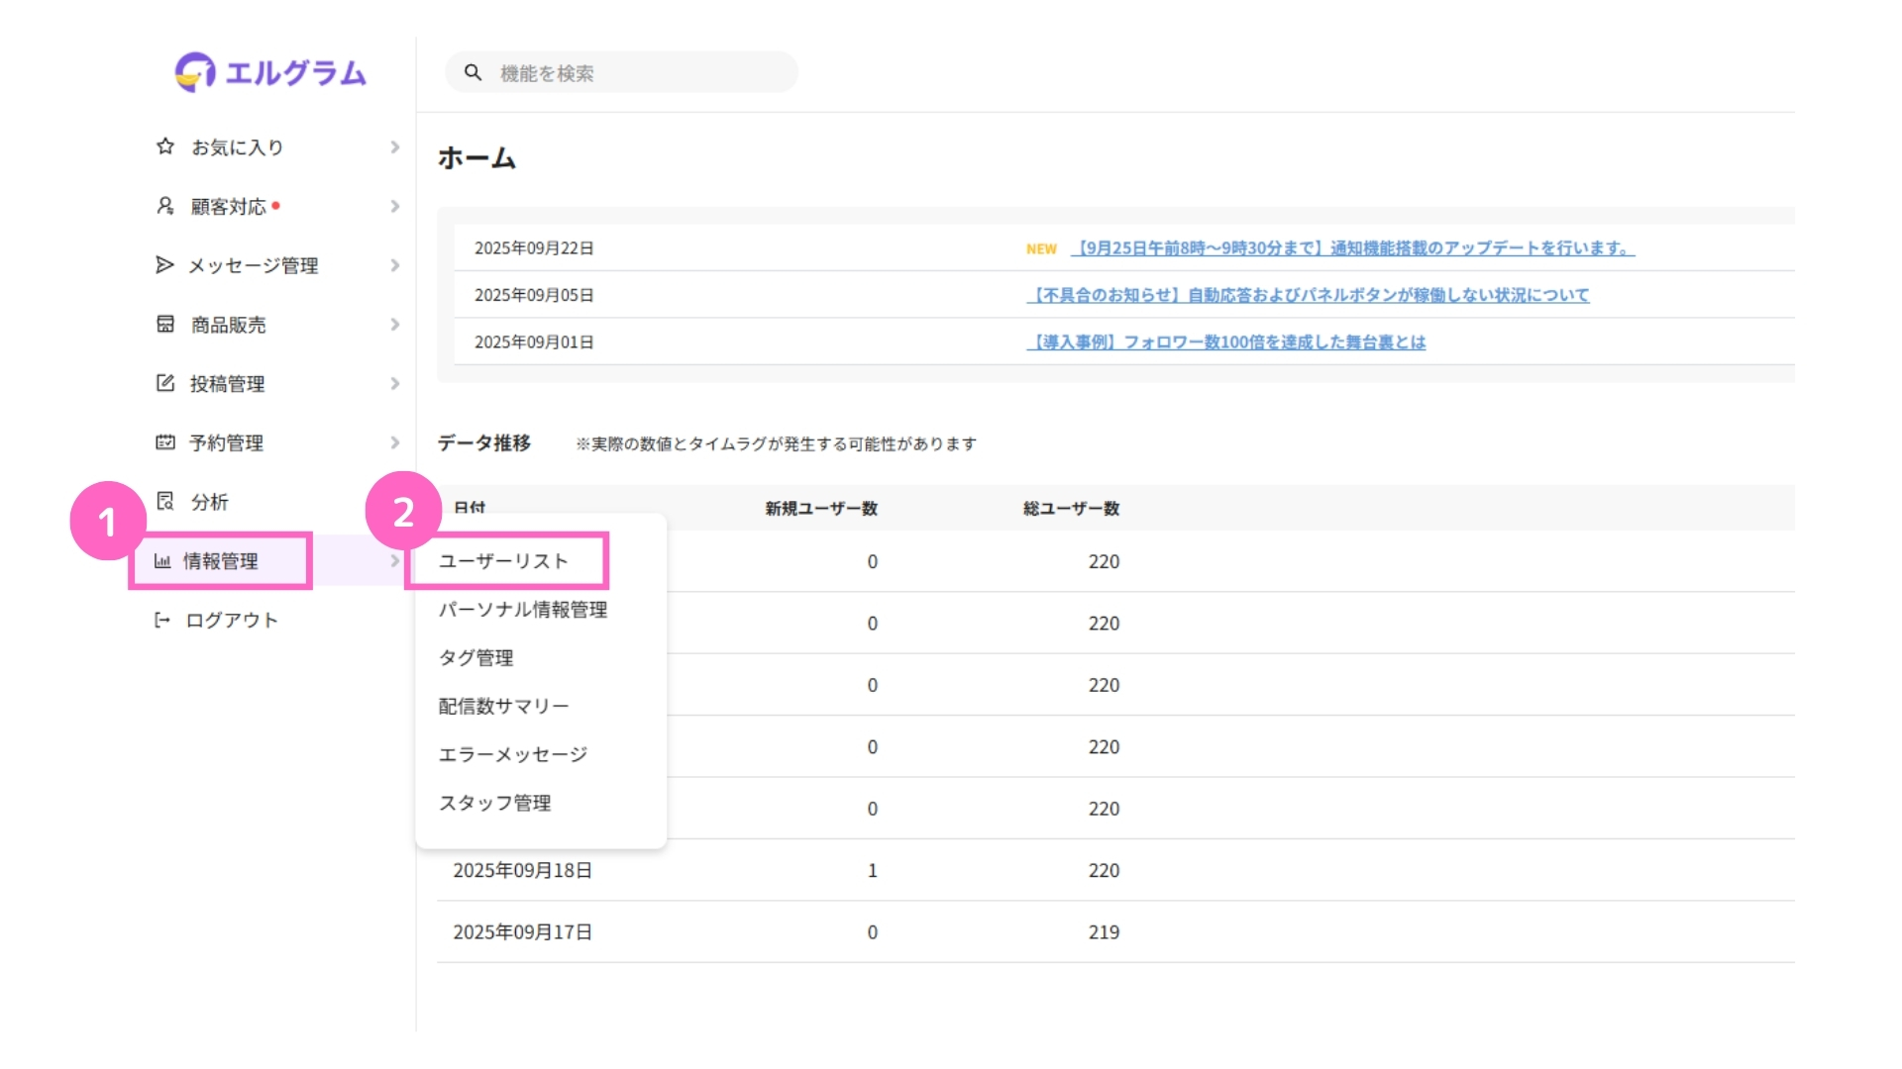The width and height of the screenshot is (1902, 1069).
Task: Click the person icon for 顧客対応
Action: click(x=165, y=206)
